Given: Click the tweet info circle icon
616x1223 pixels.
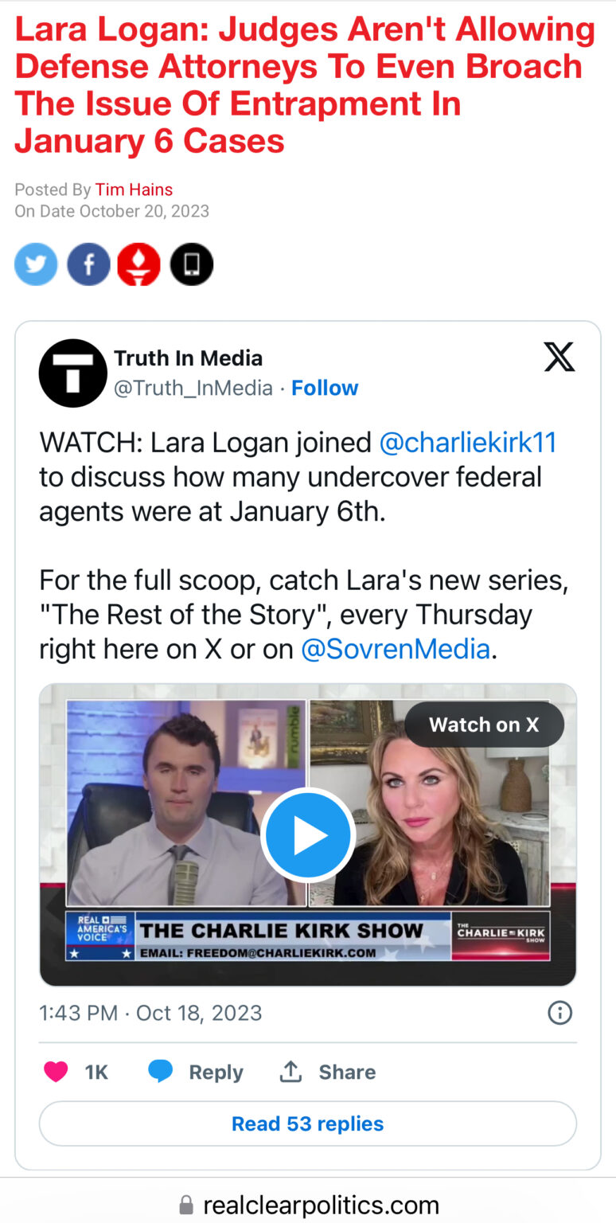Looking at the screenshot, I should click(560, 1013).
